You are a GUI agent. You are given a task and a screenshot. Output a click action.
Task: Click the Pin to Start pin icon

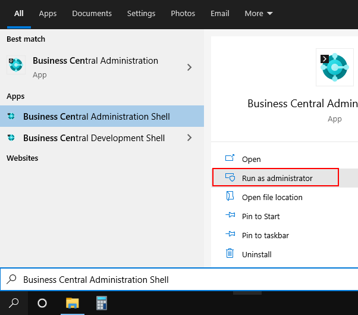pyautogui.click(x=230, y=216)
